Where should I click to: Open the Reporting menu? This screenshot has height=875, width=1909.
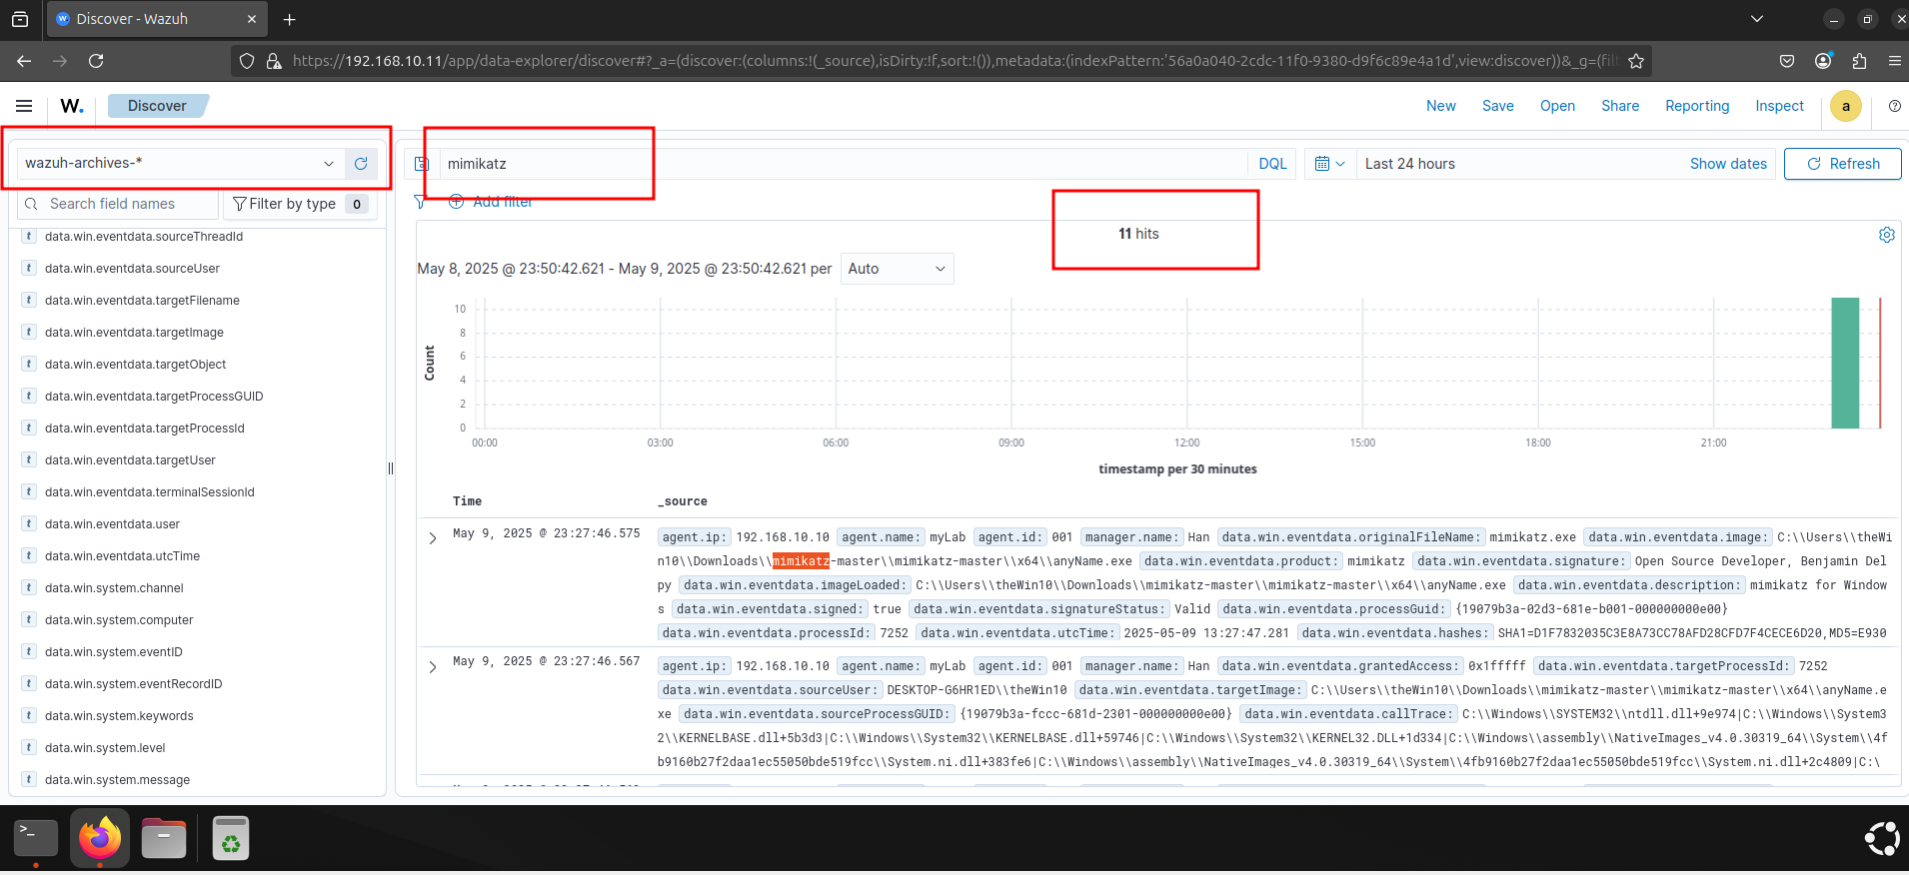tap(1696, 106)
